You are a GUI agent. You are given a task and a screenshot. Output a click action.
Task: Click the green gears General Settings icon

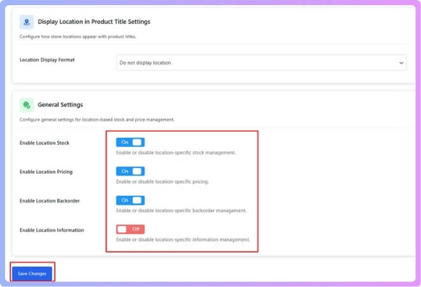coord(27,105)
